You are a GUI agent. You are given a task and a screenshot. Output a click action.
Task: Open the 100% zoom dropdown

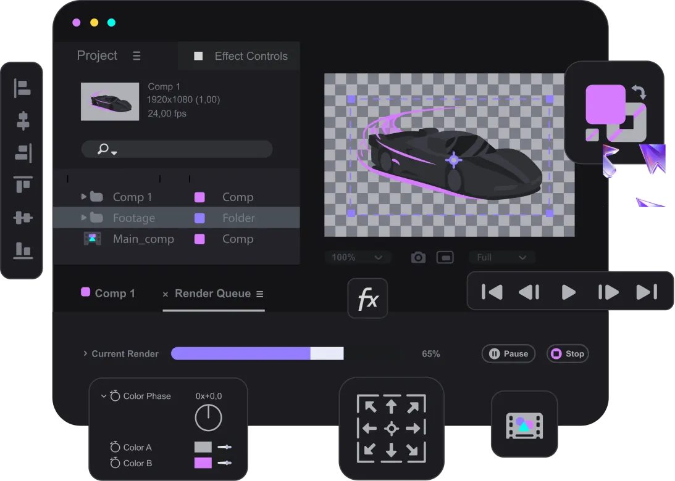(x=358, y=258)
